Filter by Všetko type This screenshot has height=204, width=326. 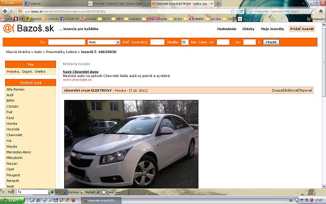tap(40, 71)
